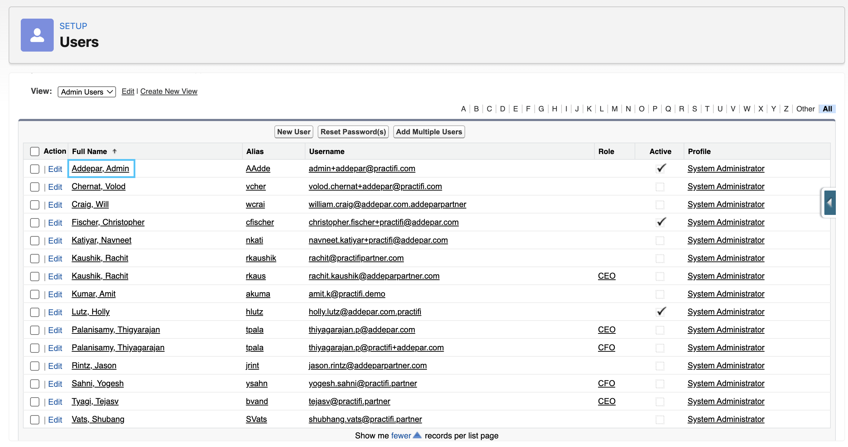Sort by the Profile column header
This screenshot has height=447, width=848.
pyautogui.click(x=699, y=152)
